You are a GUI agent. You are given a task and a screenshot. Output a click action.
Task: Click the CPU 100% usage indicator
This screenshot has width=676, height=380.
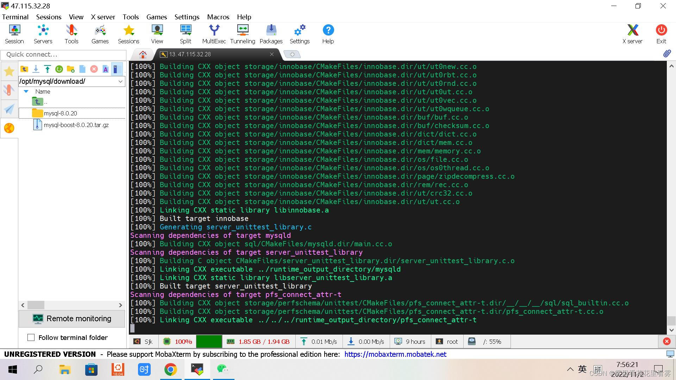178,342
